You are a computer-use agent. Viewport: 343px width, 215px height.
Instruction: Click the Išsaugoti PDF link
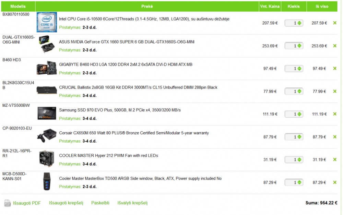pyautogui.click(x=27, y=203)
